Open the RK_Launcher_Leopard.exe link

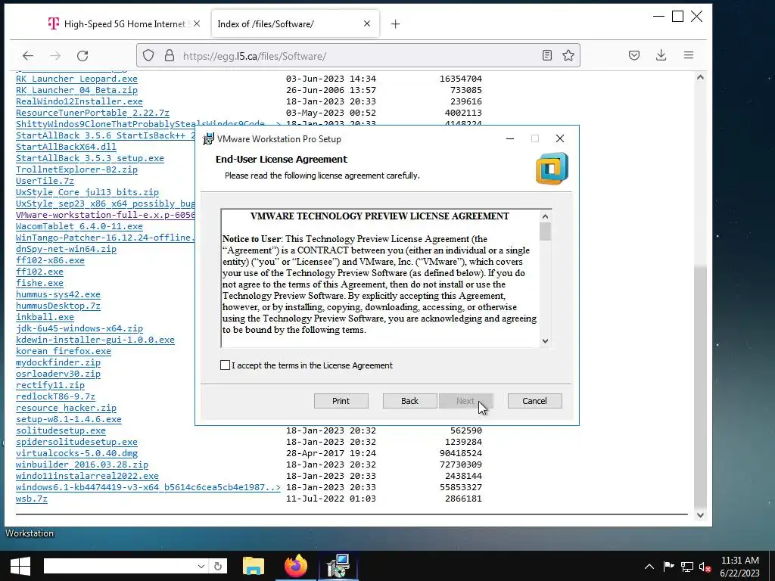[76, 79]
